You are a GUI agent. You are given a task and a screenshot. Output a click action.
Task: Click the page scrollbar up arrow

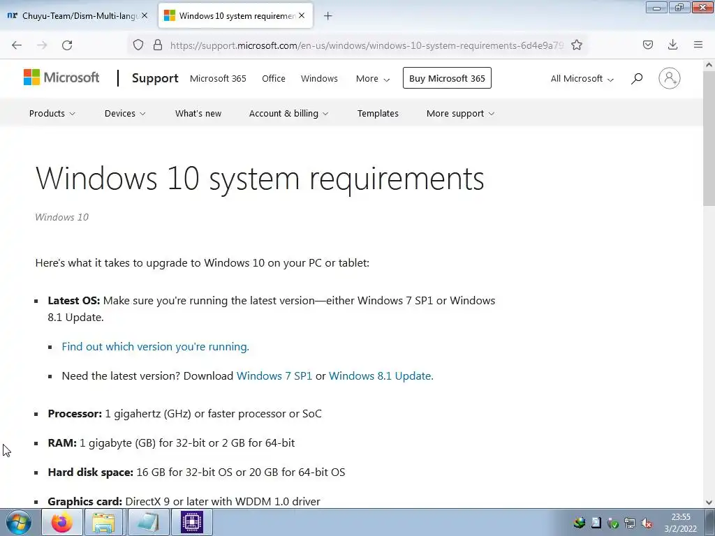point(709,65)
